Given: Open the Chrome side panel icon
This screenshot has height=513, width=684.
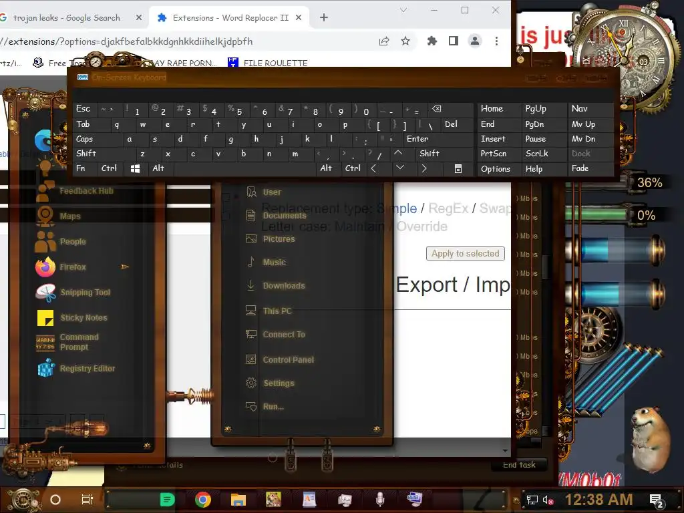Looking at the screenshot, I should click(x=454, y=41).
